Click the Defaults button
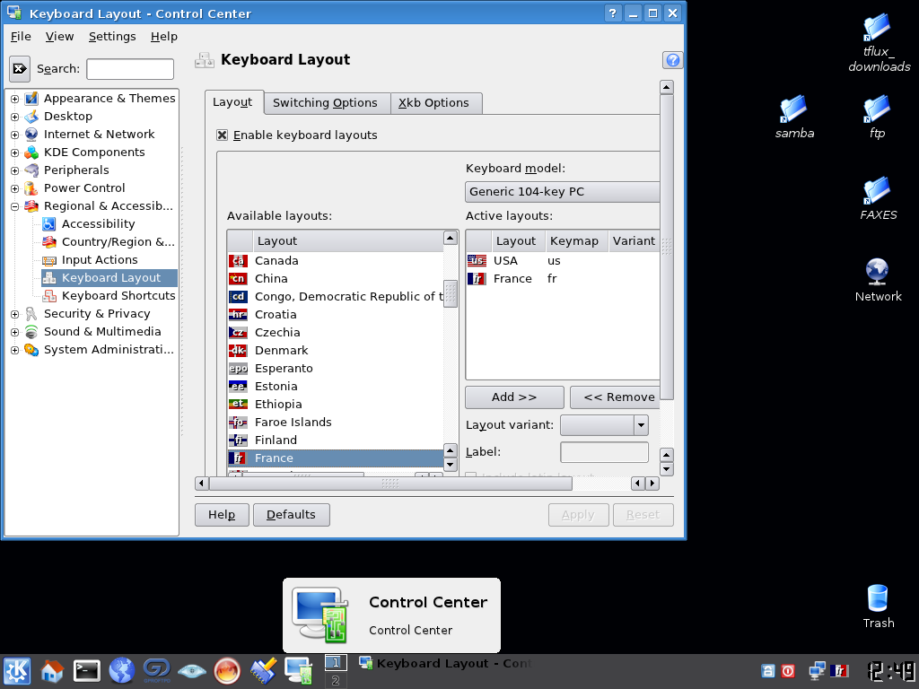Screen dimensions: 919x689 [291, 515]
